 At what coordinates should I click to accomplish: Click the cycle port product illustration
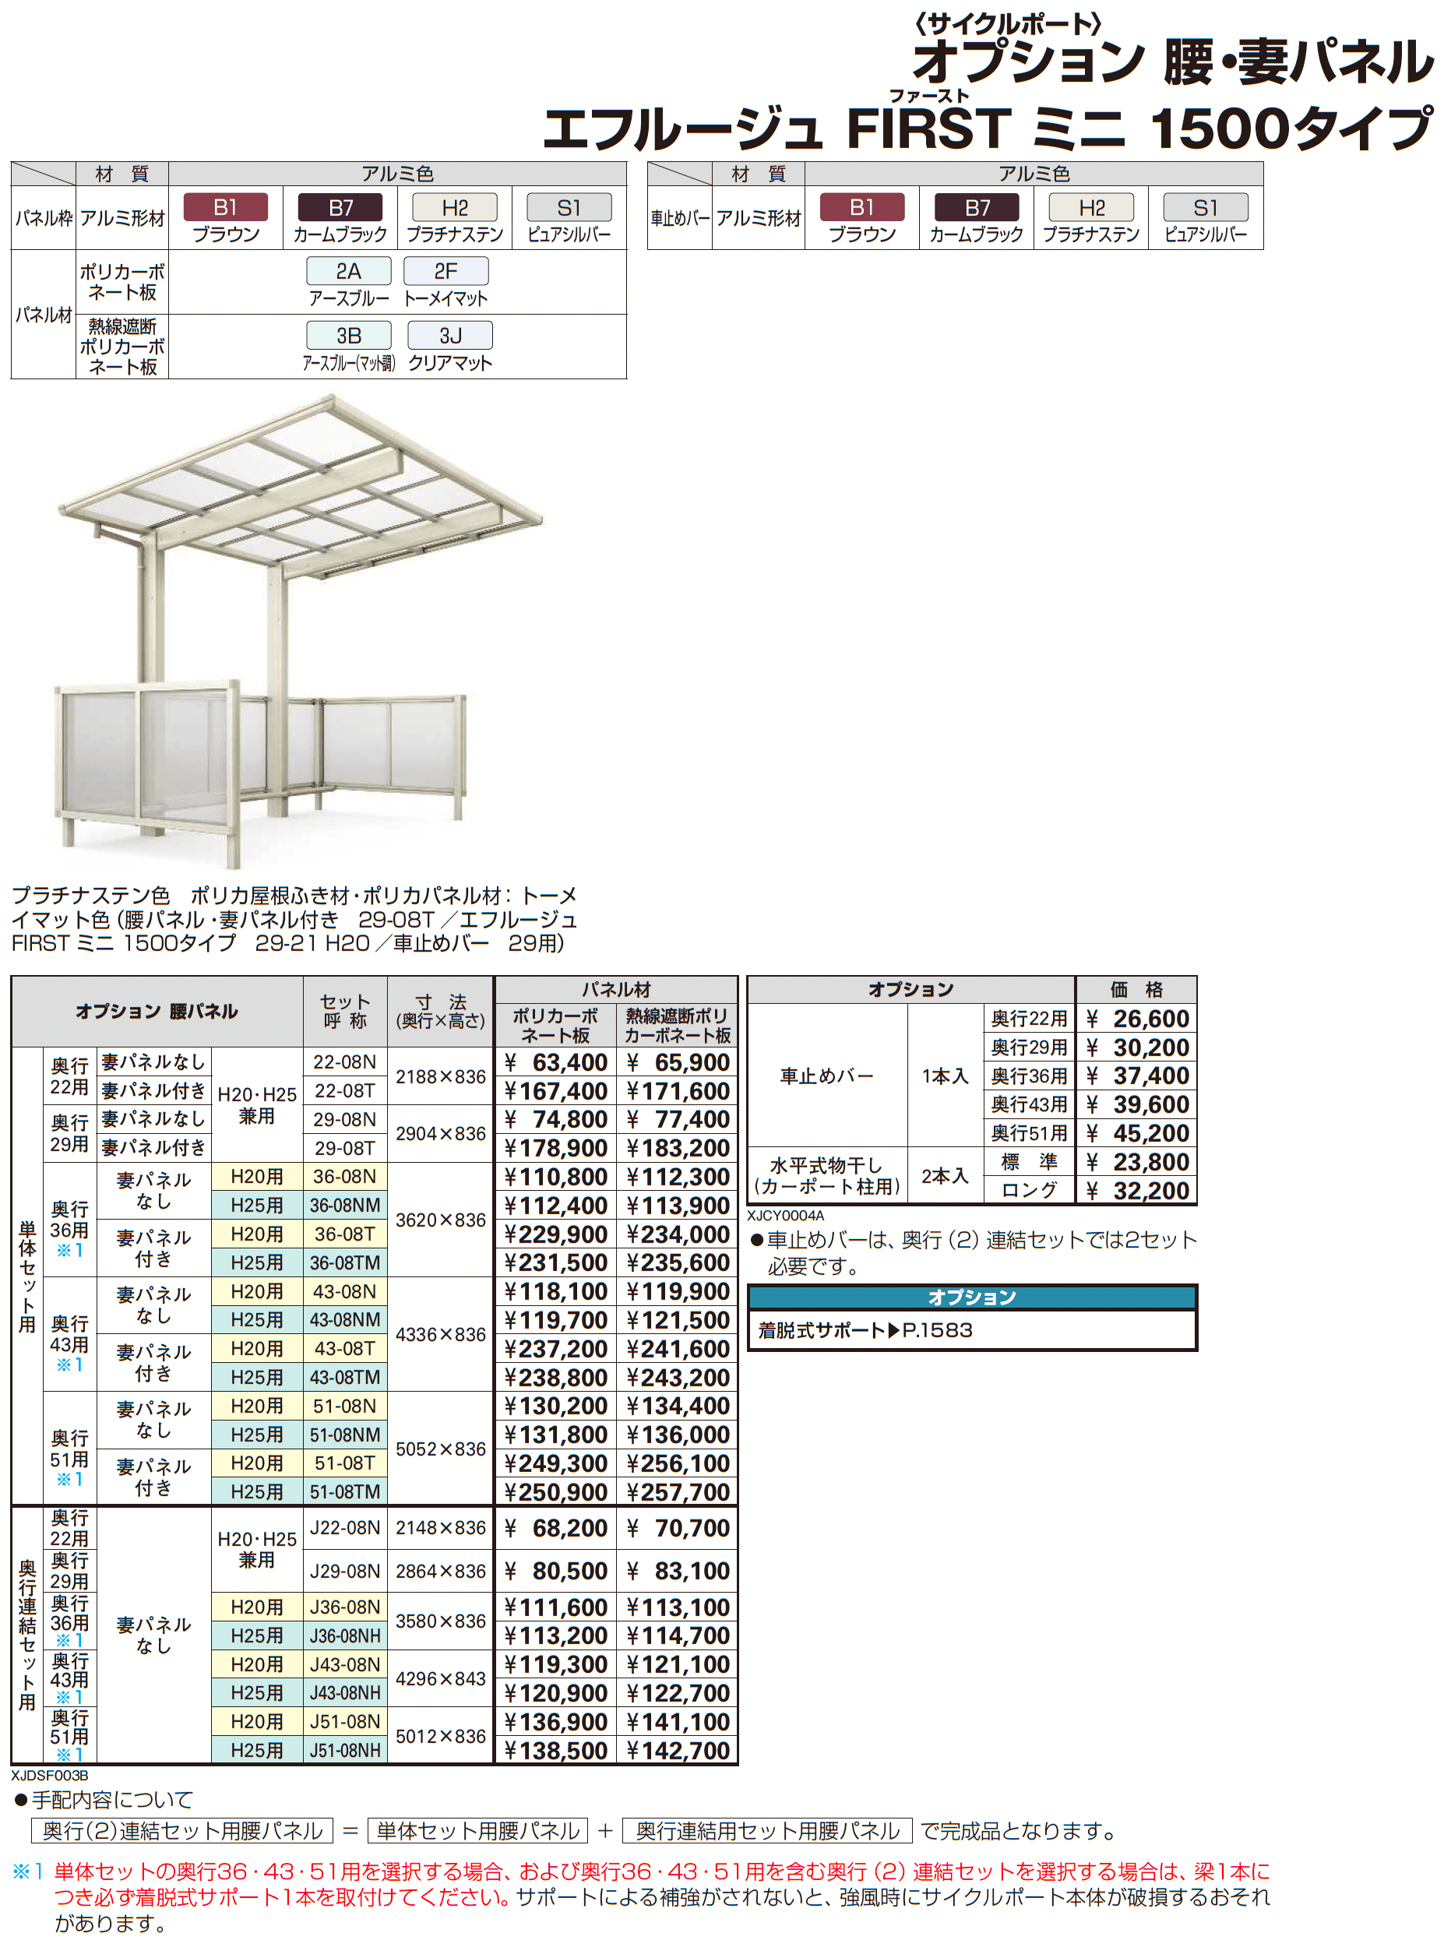299,631
